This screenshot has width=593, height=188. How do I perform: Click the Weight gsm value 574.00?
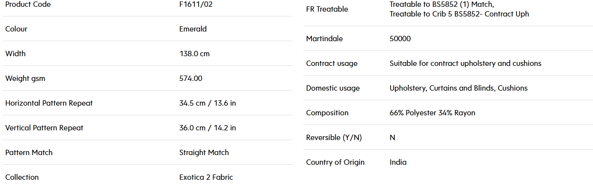pyautogui.click(x=191, y=78)
